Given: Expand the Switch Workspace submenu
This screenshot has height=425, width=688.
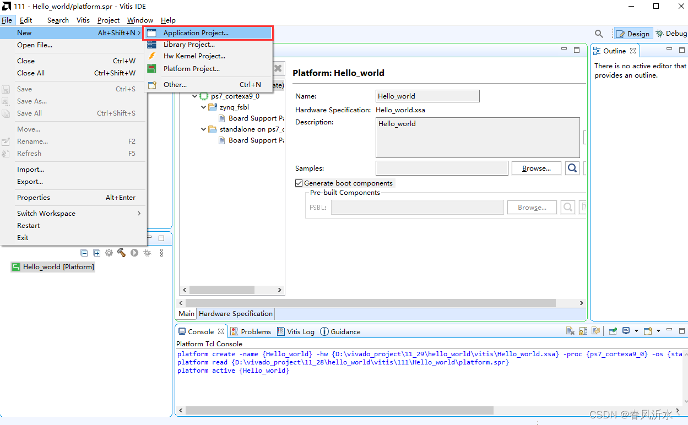Looking at the screenshot, I should click(x=73, y=214).
